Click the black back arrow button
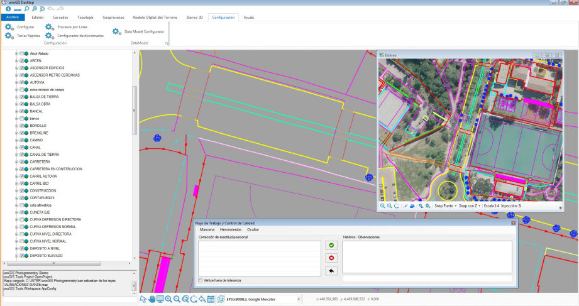The height and width of the screenshot is (306, 579). point(331,270)
